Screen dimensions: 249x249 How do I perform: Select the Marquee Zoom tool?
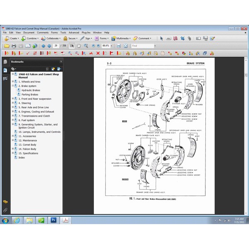pos(86,46)
